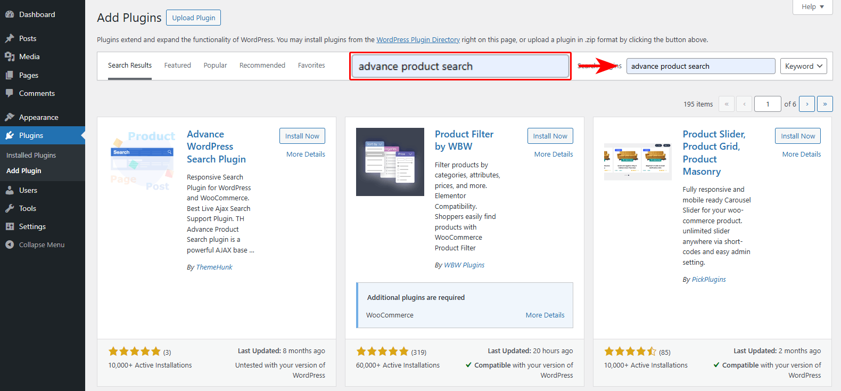Screen dimensions: 841x391
Task: Click 'Additional plugins are required' notice text
Action: [x=416, y=297]
